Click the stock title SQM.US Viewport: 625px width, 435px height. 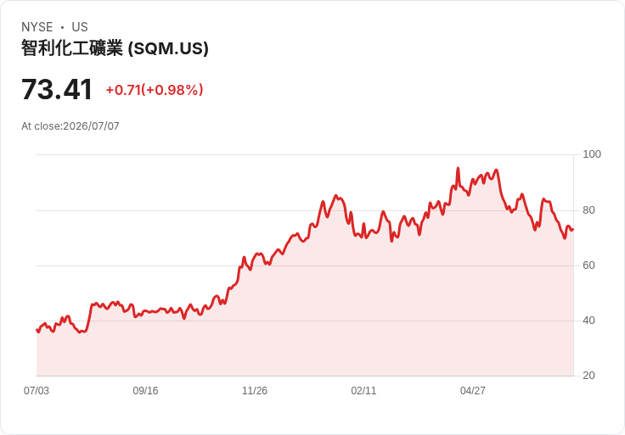(115, 48)
